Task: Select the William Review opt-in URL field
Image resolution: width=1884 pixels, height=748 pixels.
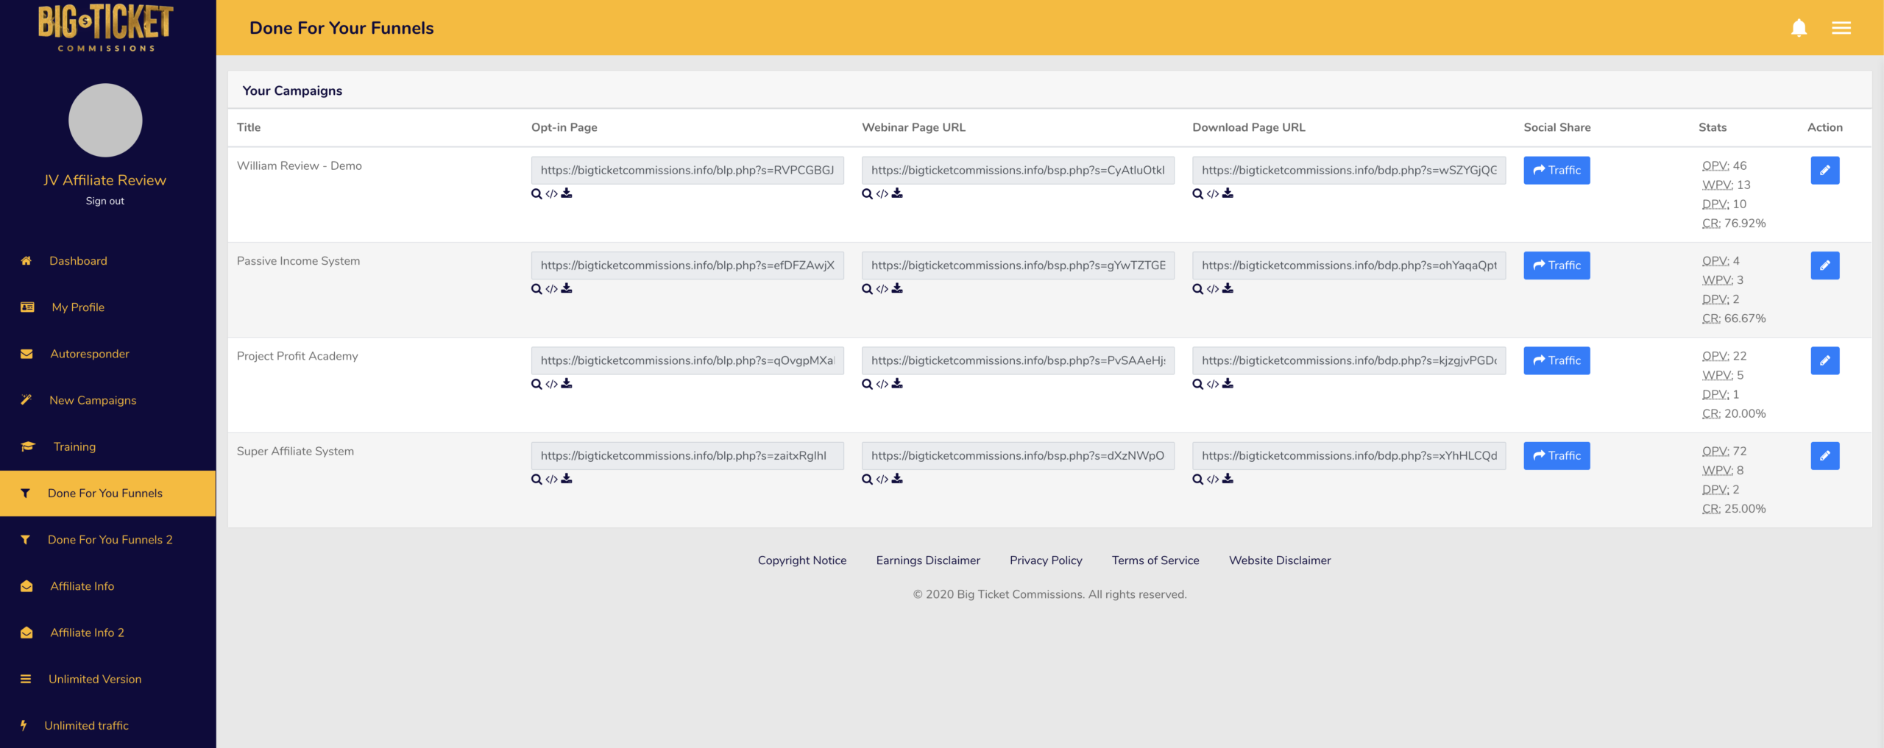Action: 687,170
